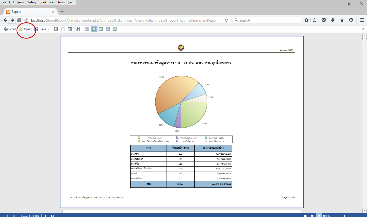
Task: Show your bookmarks list icon
Action: (x=315, y=20)
